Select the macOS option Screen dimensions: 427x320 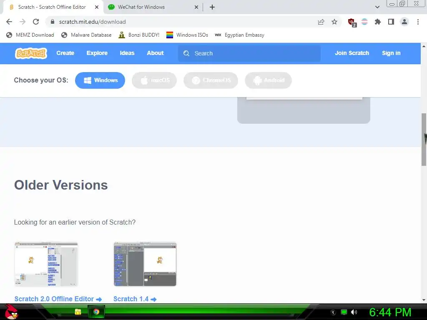click(154, 80)
